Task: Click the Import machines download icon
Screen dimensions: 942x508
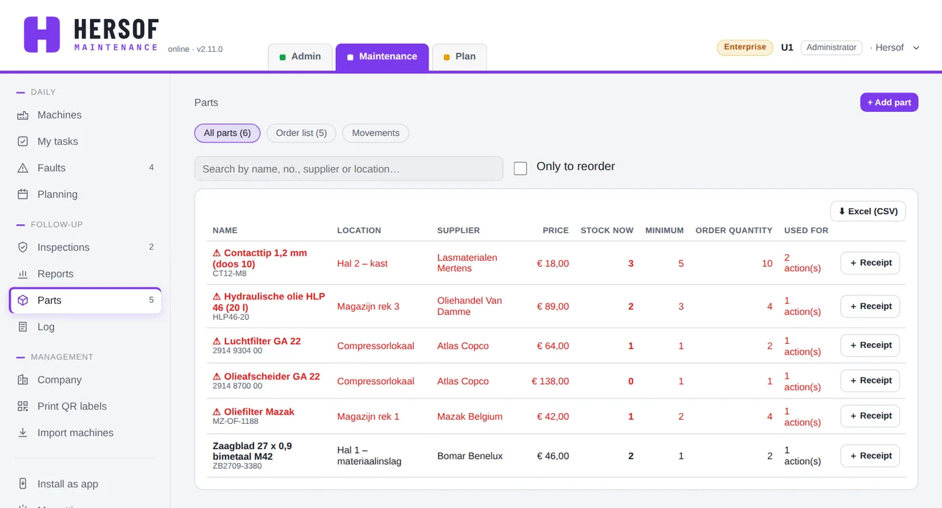Action: (x=23, y=433)
